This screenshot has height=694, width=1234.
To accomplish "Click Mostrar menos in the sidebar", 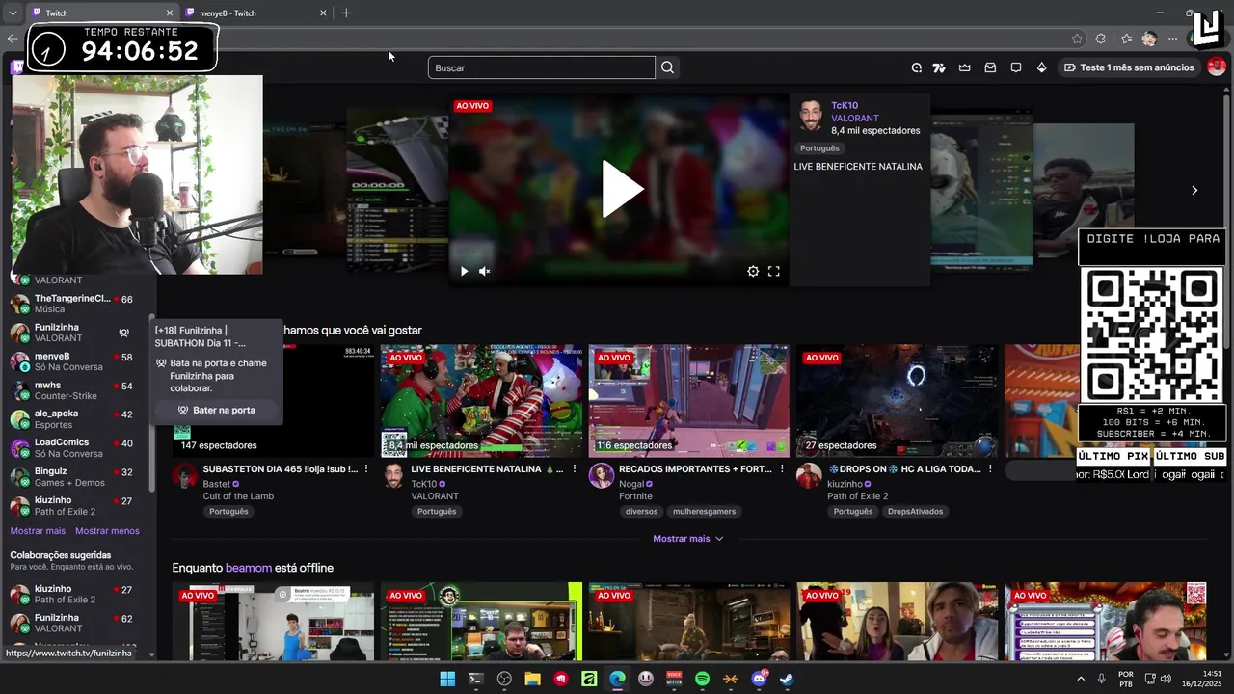I will click(107, 531).
